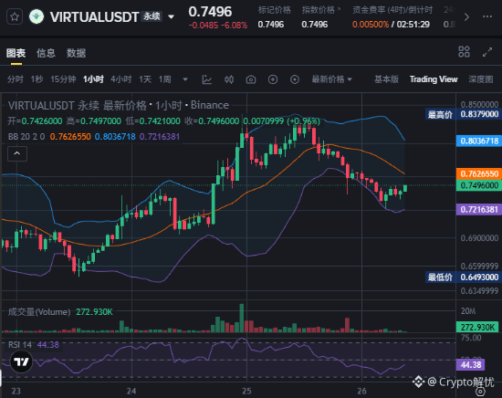Click the 成交量(Volume) indicator label
502x398 pixels.
click(39, 312)
